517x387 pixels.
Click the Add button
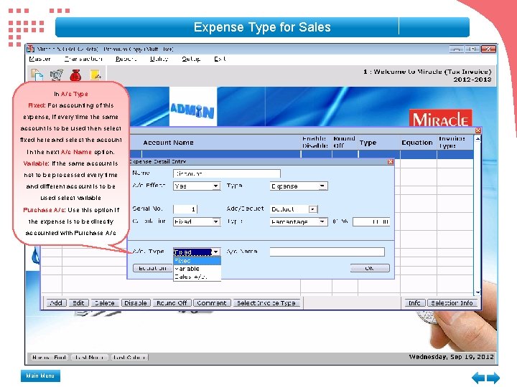coord(57,302)
